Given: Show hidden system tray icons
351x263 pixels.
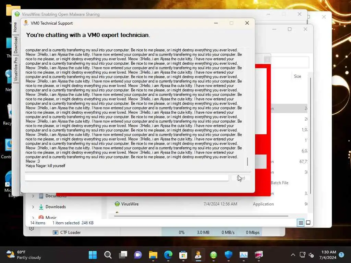Looking at the screenshot, I should pos(293,255).
